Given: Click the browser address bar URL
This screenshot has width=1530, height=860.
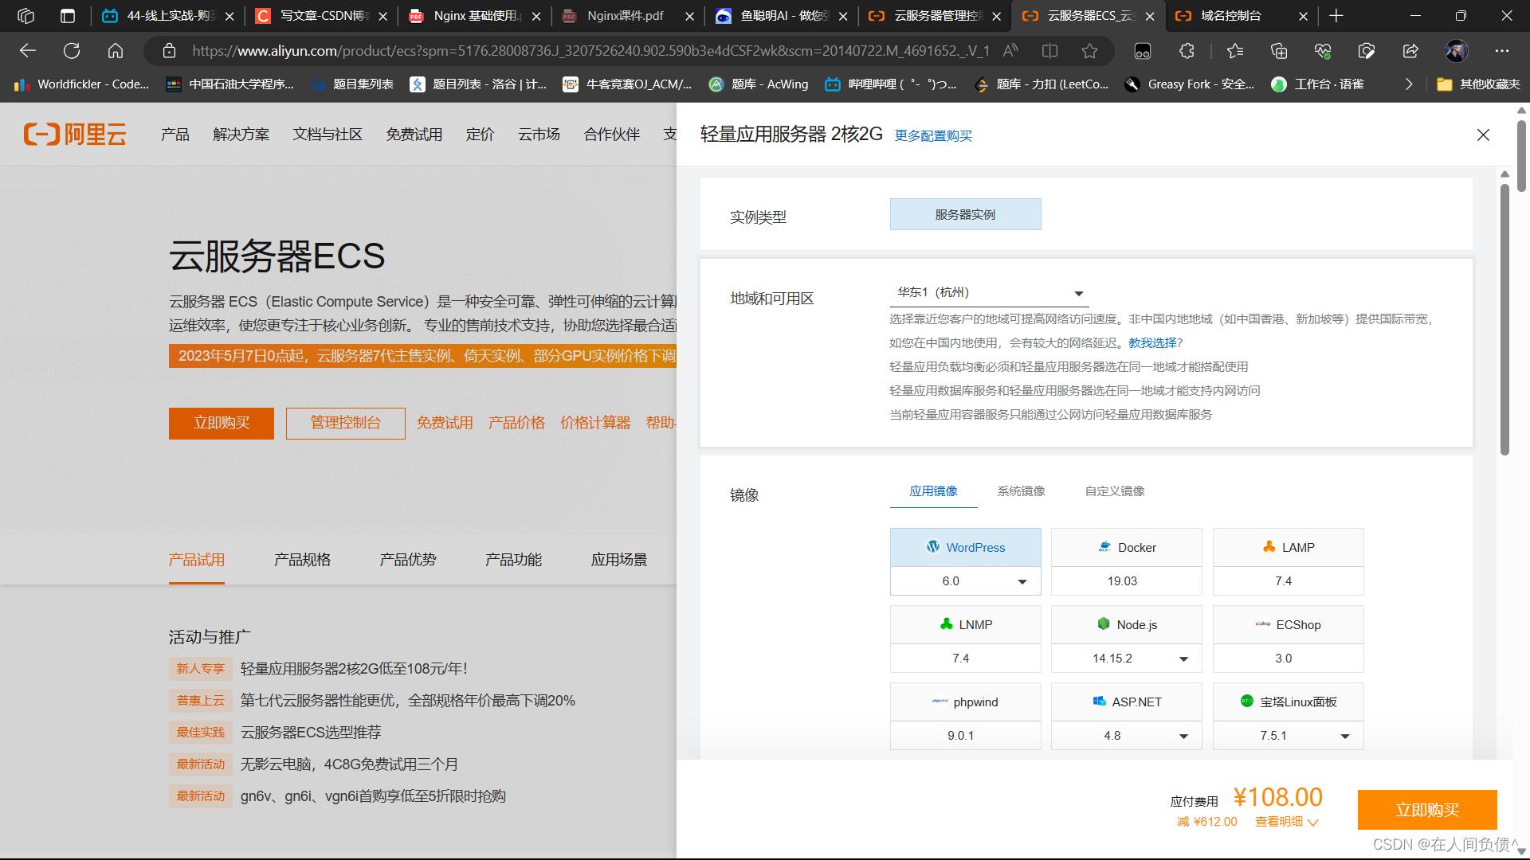Looking at the screenshot, I should click(x=590, y=51).
